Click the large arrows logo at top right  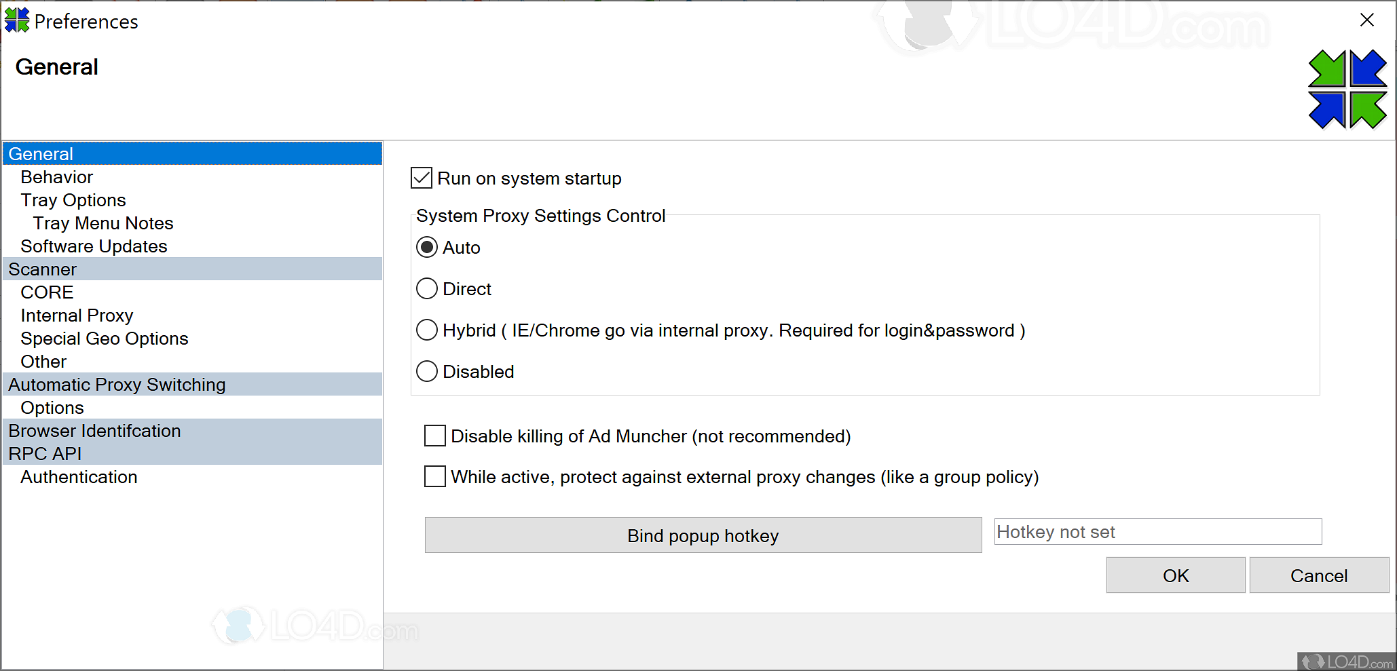coord(1347,90)
